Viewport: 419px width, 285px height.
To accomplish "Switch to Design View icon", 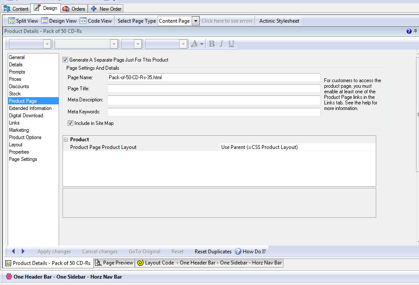I will pyautogui.click(x=45, y=21).
